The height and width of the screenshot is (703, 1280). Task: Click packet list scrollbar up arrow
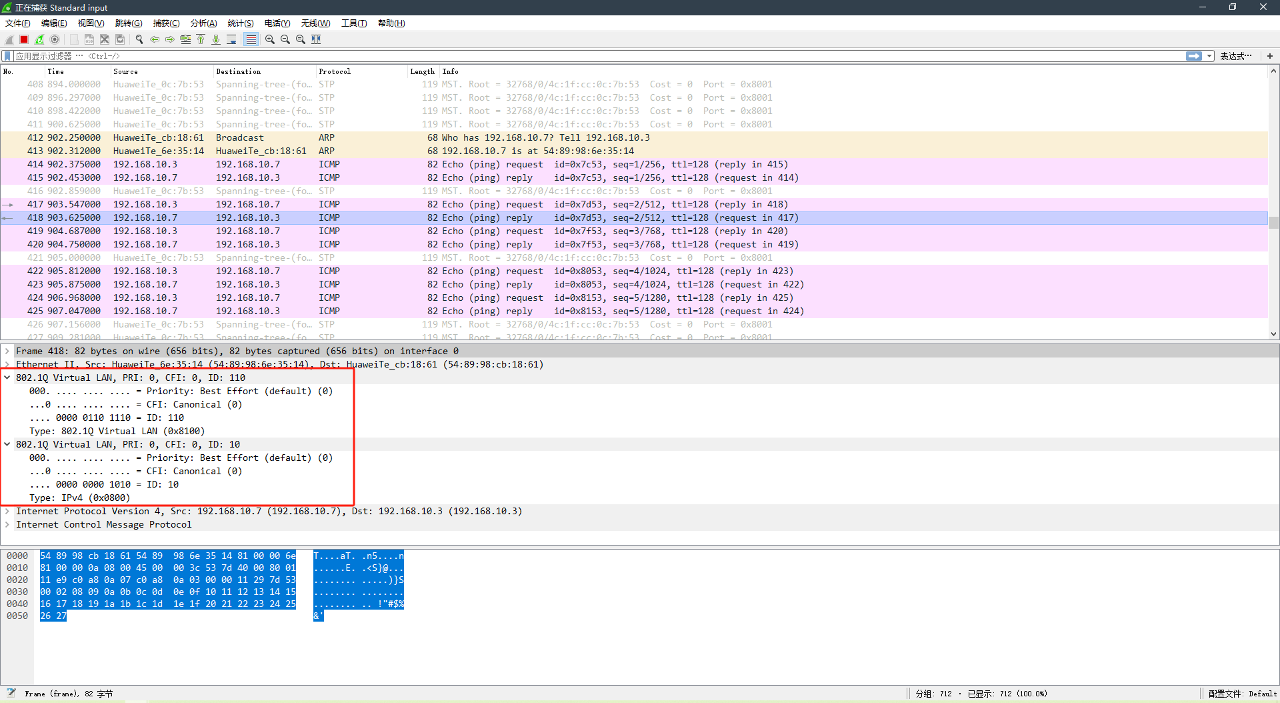click(1273, 71)
